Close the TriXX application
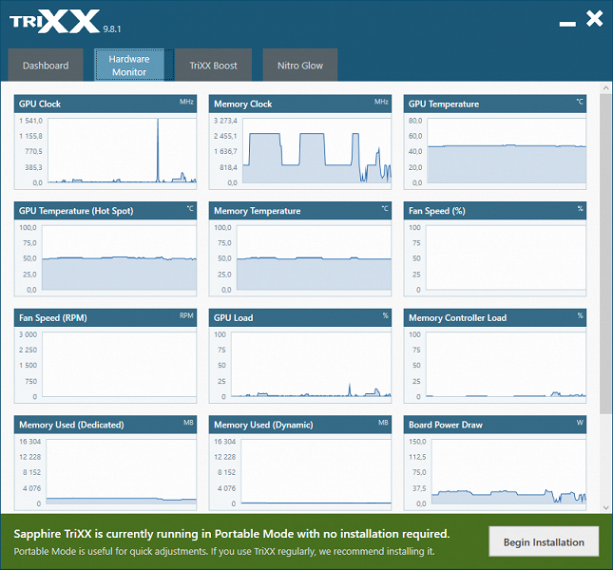 click(595, 19)
